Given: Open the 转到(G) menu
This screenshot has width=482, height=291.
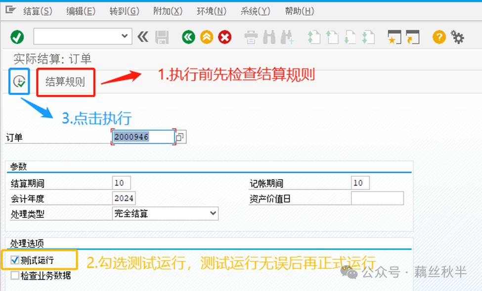Looking at the screenshot, I should (125, 11).
